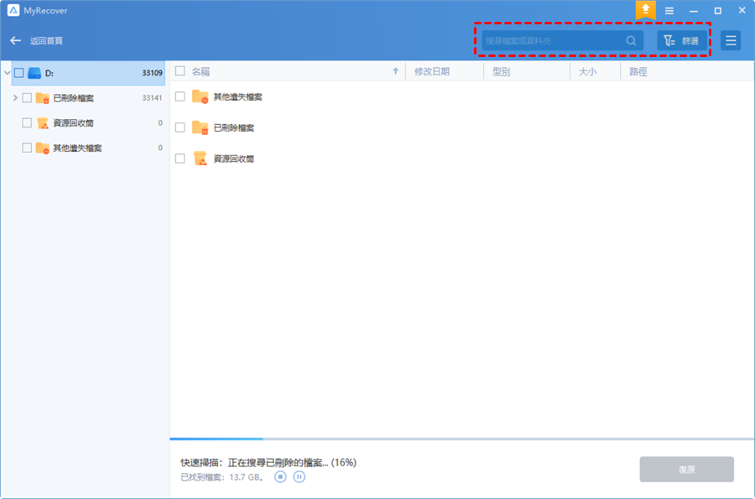Open the 資源回收筒 folder icon in file list
Screen dimensions: 755x499
pyautogui.click(x=200, y=159)
